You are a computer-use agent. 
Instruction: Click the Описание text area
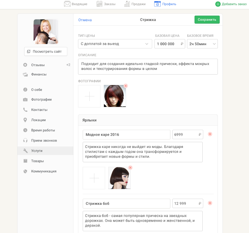[x=148, y=66]
